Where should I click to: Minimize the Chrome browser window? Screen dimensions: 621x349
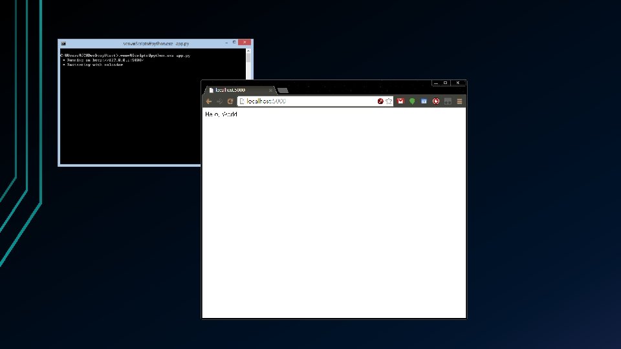tap(436, 83)
